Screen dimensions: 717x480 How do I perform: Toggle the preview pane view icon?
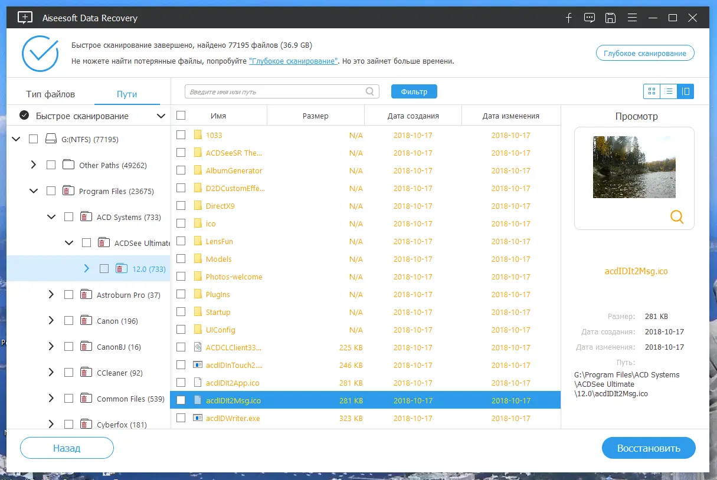tap(686, 91)
